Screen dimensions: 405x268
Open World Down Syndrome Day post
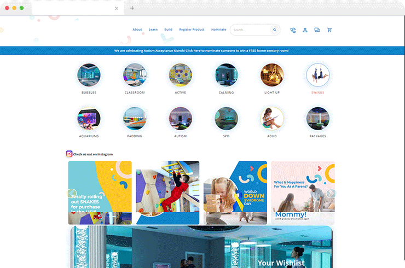coord(235,193)
